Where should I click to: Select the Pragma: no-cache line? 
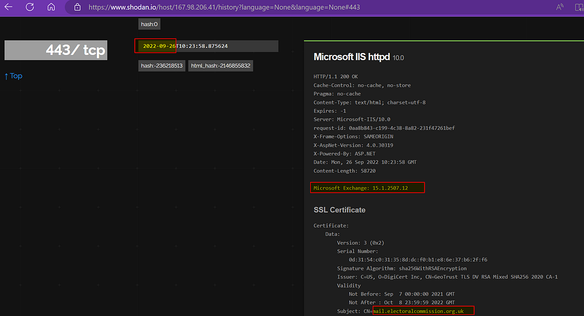pos(337,94)
